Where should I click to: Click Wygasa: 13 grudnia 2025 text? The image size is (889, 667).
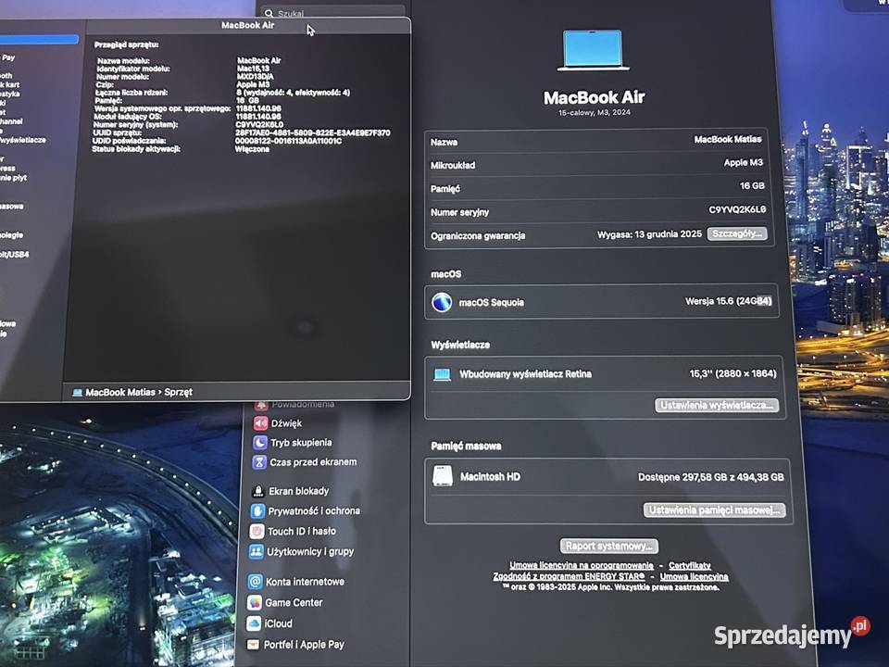649,233
